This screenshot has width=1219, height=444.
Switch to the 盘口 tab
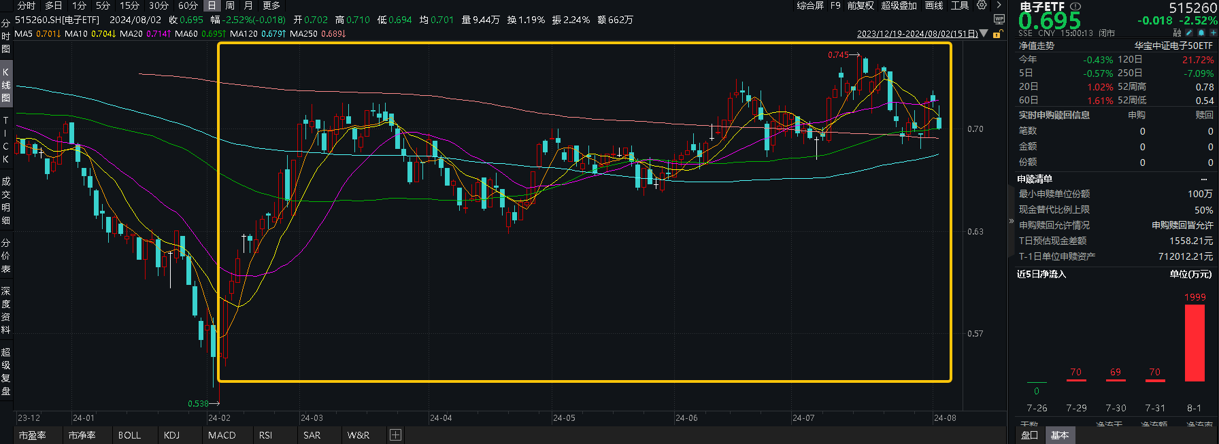pos(1030,435)
